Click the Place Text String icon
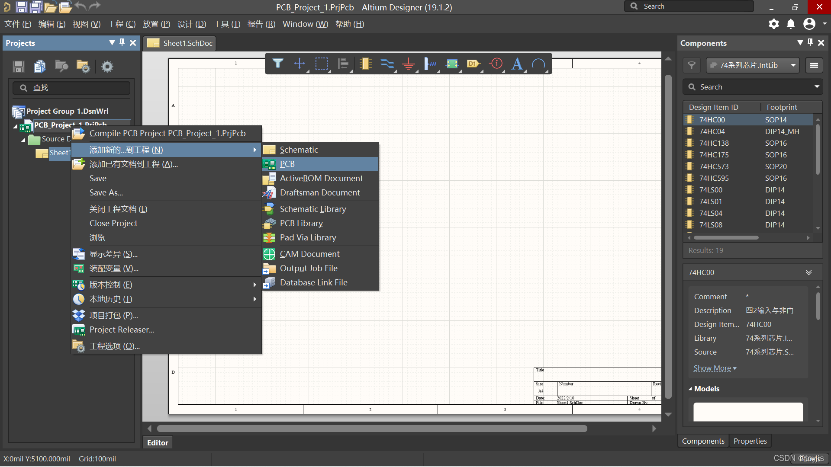This screenshot has height=467, width=831. click(517, 64)
